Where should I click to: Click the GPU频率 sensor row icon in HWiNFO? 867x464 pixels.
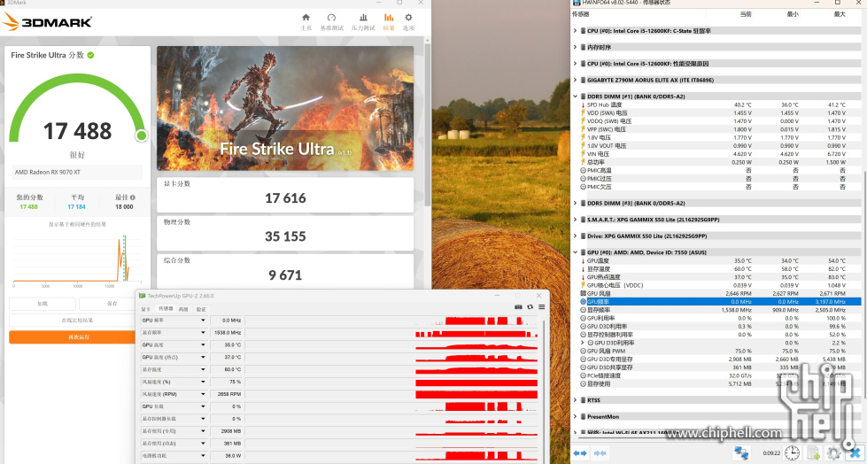[583, 302]
